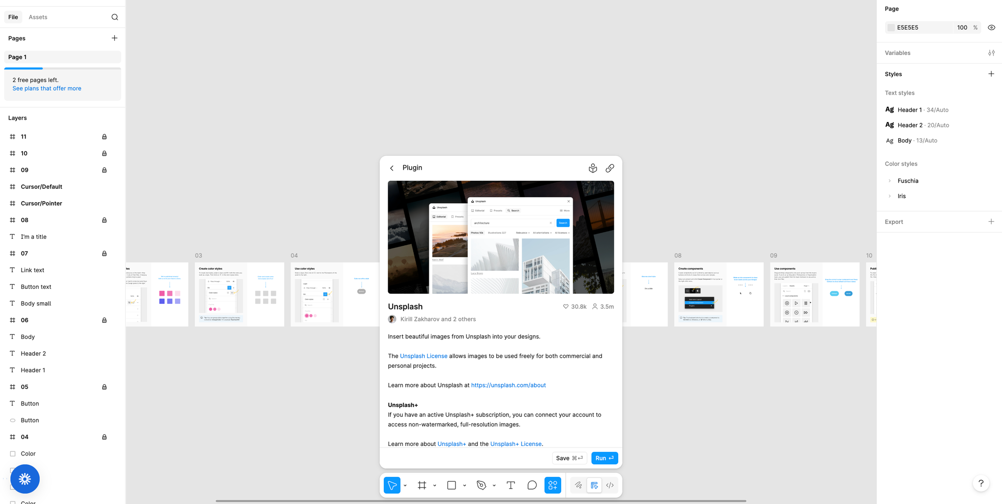Add a new page with plus icon
The width and height of the screenshot is (1002, 504).
114,38
